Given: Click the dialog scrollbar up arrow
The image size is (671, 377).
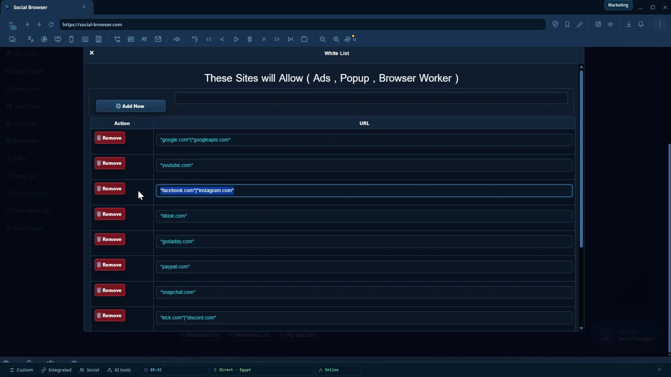Looking at the screenshot, I should coord(581,67).
